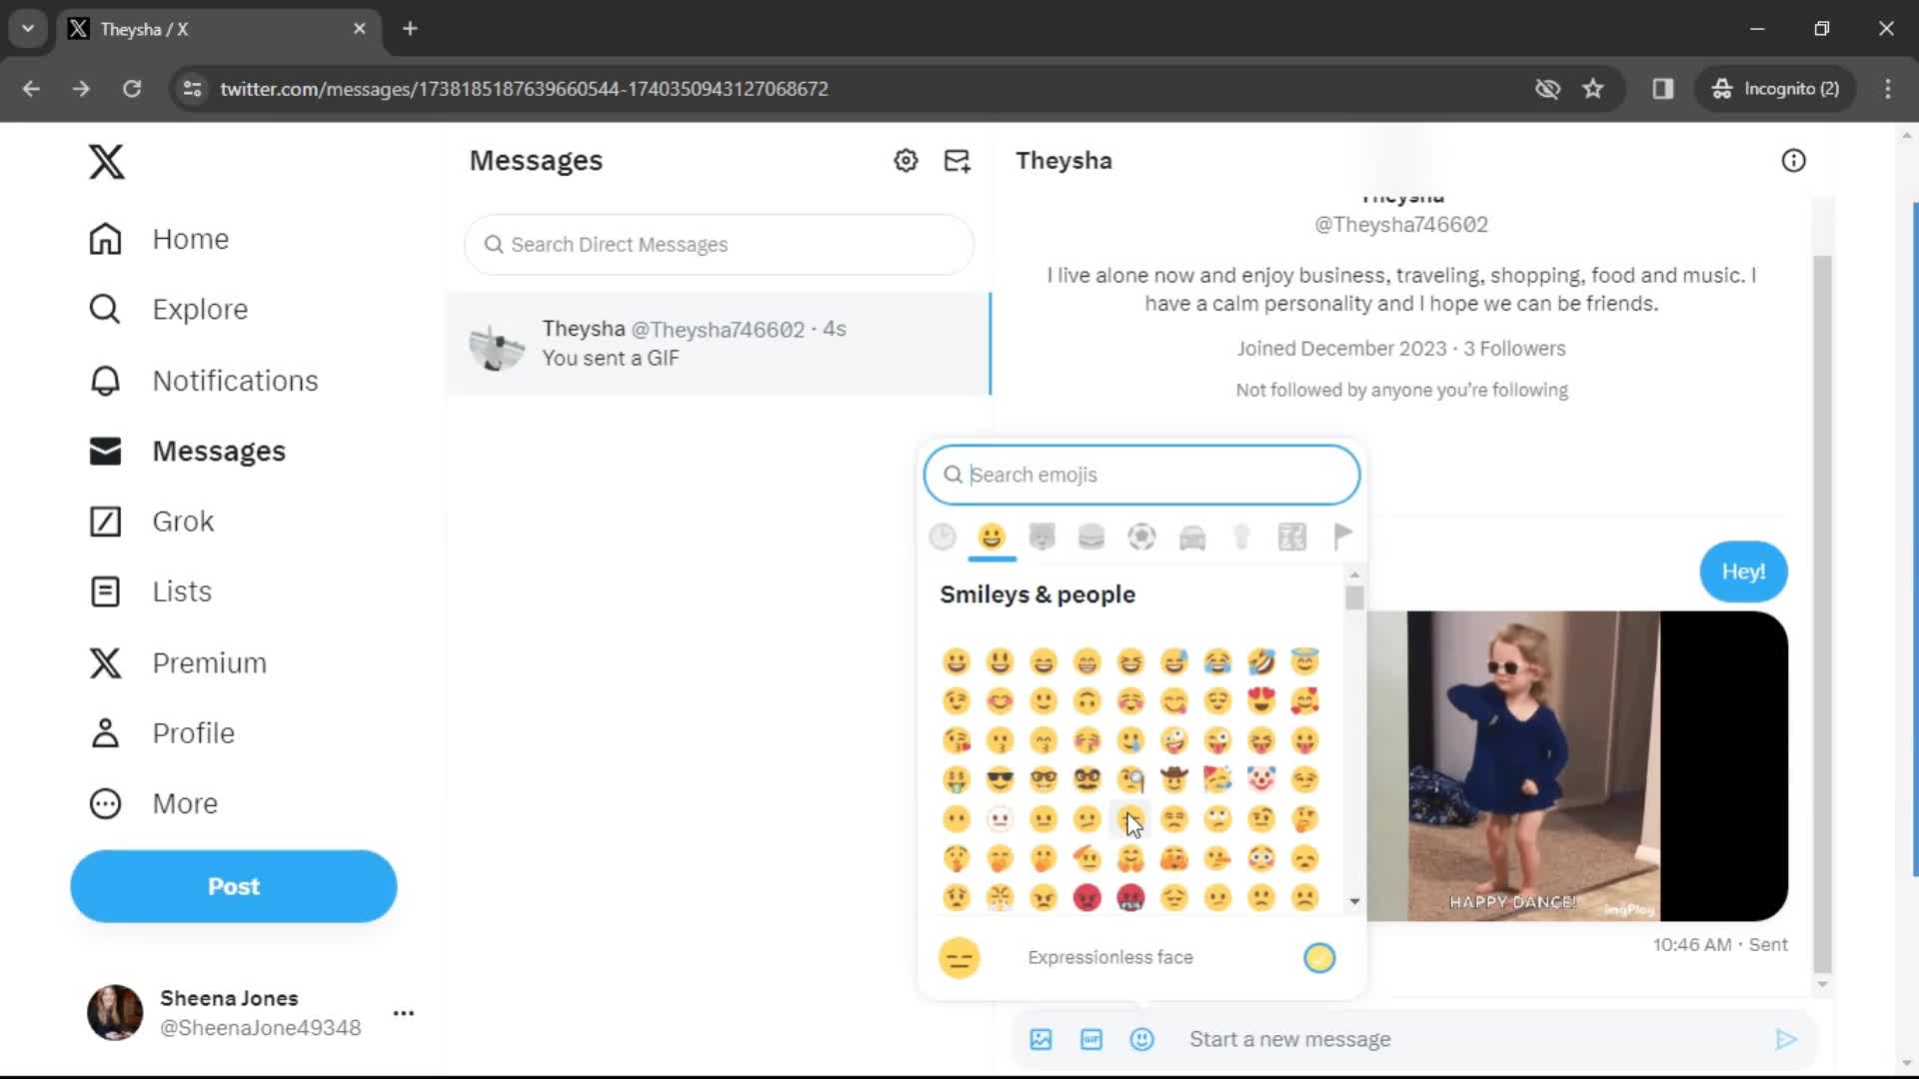Click the emoji icon in message compose bar
Image resolution: width=1919 pixels, height=1079 pixels.
(x=1140, y=1039)
